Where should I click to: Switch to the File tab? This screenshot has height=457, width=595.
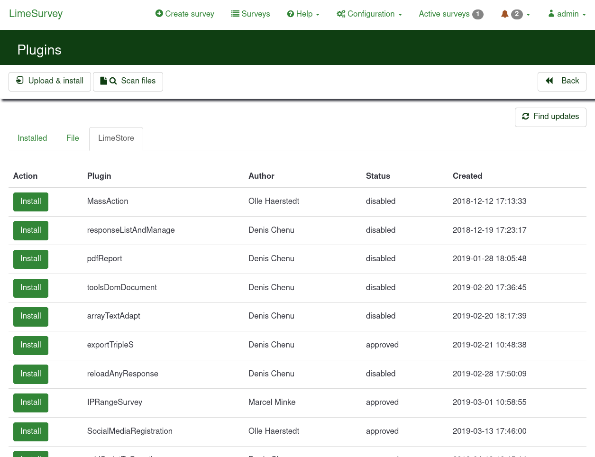click(73, 138)
